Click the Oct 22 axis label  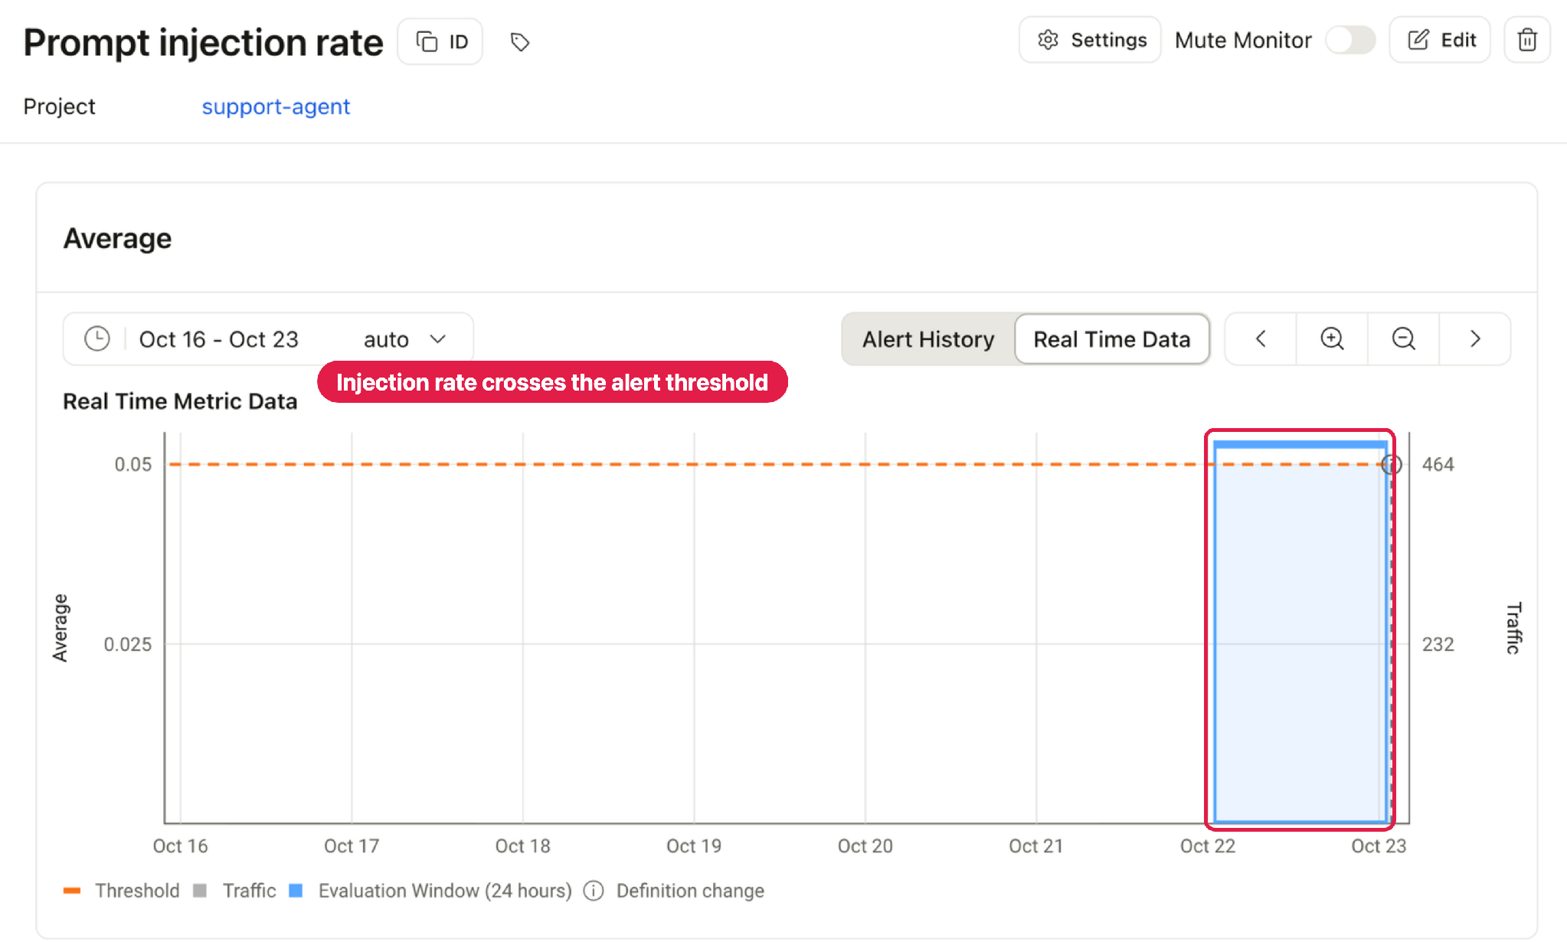pos(1207,846)
